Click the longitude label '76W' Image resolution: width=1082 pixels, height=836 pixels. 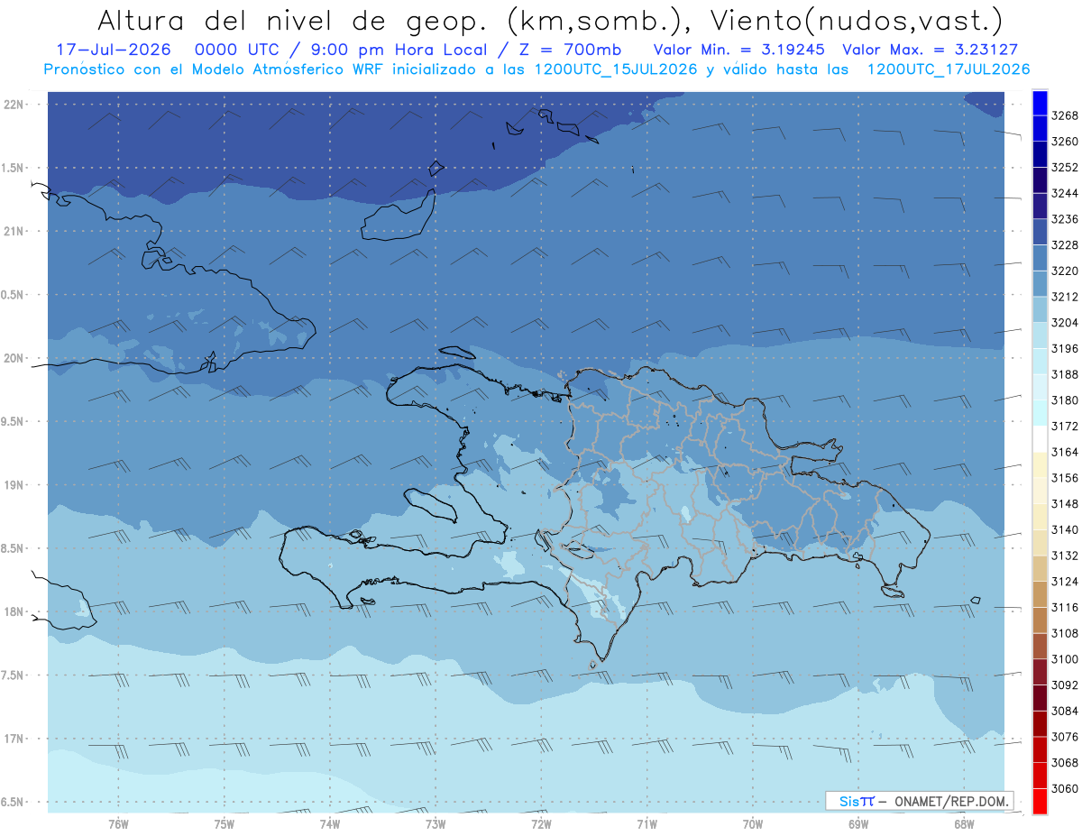click(x=118, y=824)
